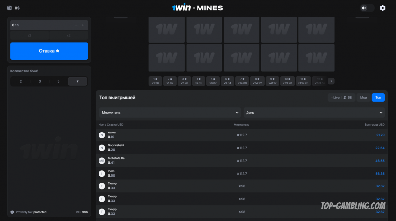
Task: Decrease the bet with the minus button
Action: [x=76, y=25]
